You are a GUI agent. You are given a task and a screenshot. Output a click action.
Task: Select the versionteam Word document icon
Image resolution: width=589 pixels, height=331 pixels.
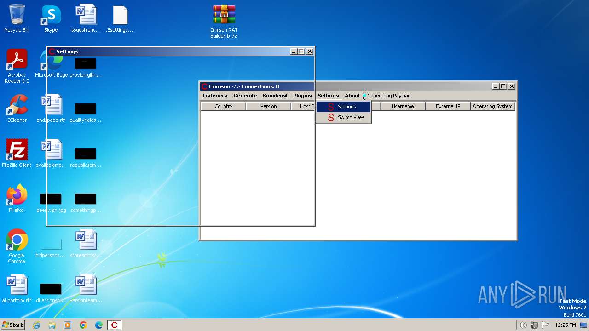(86, 289)
